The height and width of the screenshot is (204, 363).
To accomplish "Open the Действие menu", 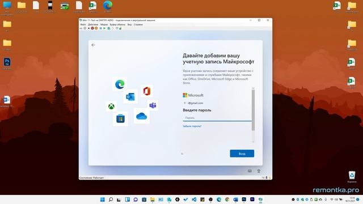I will click(93, 24).
